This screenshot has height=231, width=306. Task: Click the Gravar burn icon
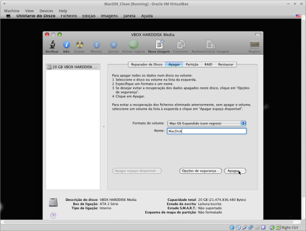[x=80, y=45]
